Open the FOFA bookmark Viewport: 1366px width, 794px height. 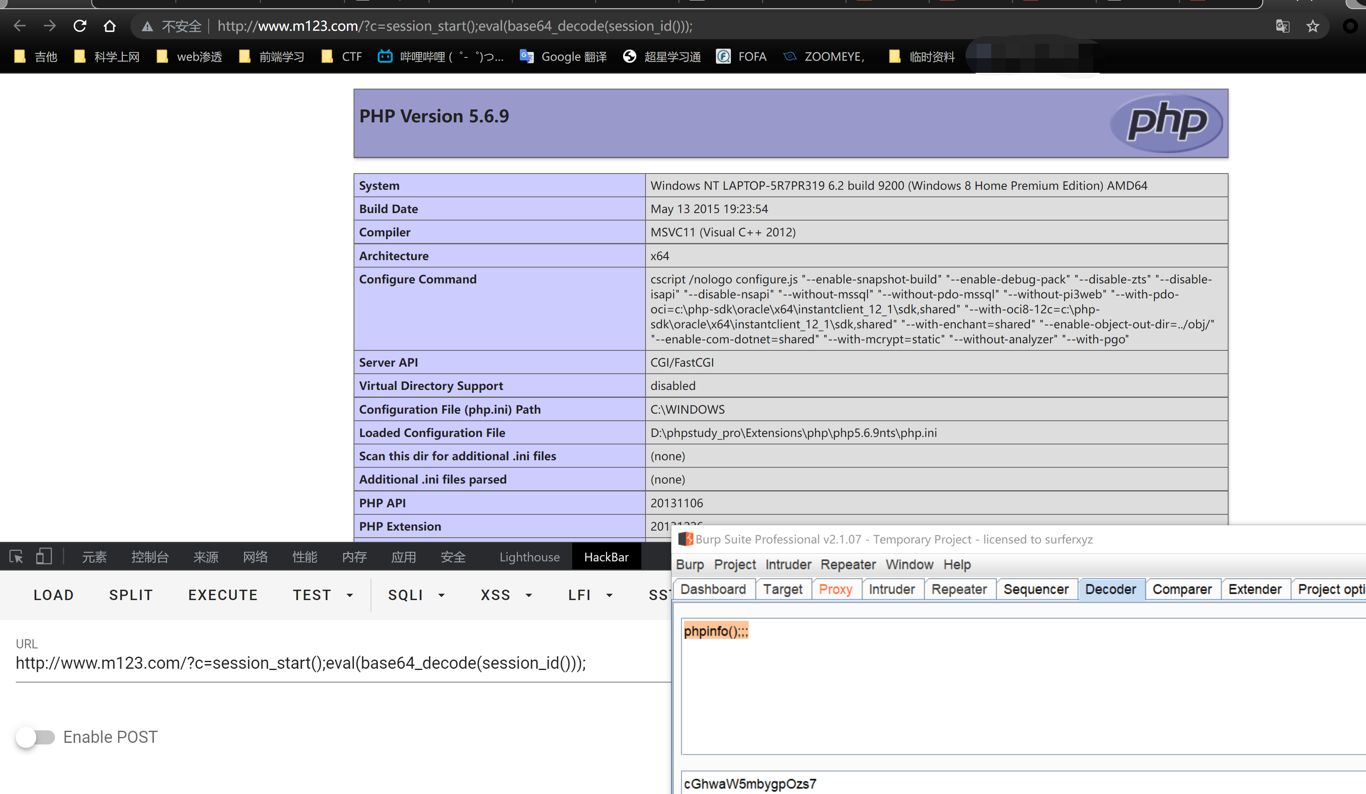pos(741,56)
